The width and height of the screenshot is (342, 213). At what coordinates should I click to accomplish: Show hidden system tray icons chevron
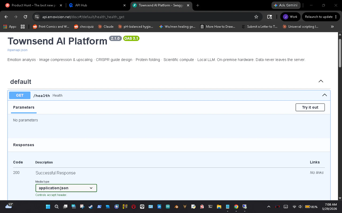click(x=269, y=207)
